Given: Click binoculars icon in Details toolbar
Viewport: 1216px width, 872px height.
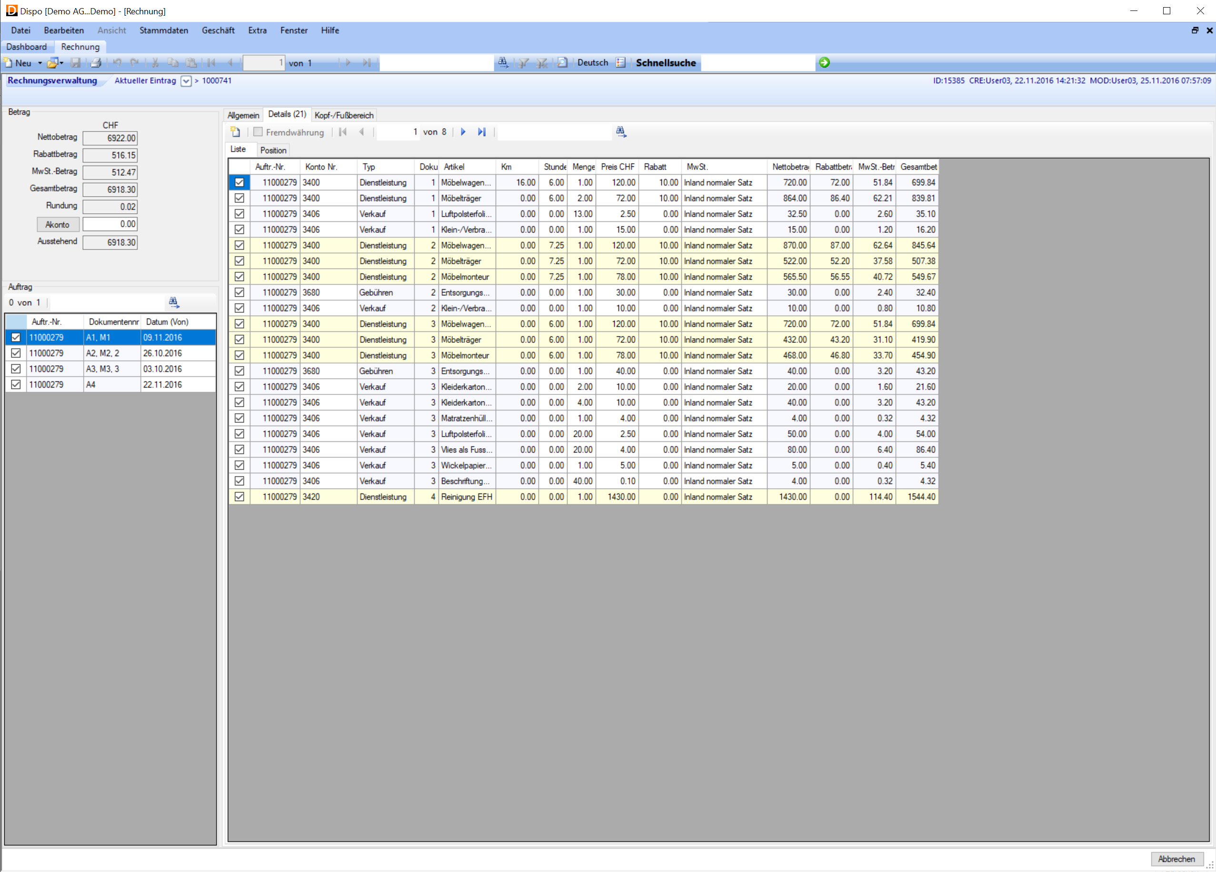Looking at the screenshot, I should point(621,132).
